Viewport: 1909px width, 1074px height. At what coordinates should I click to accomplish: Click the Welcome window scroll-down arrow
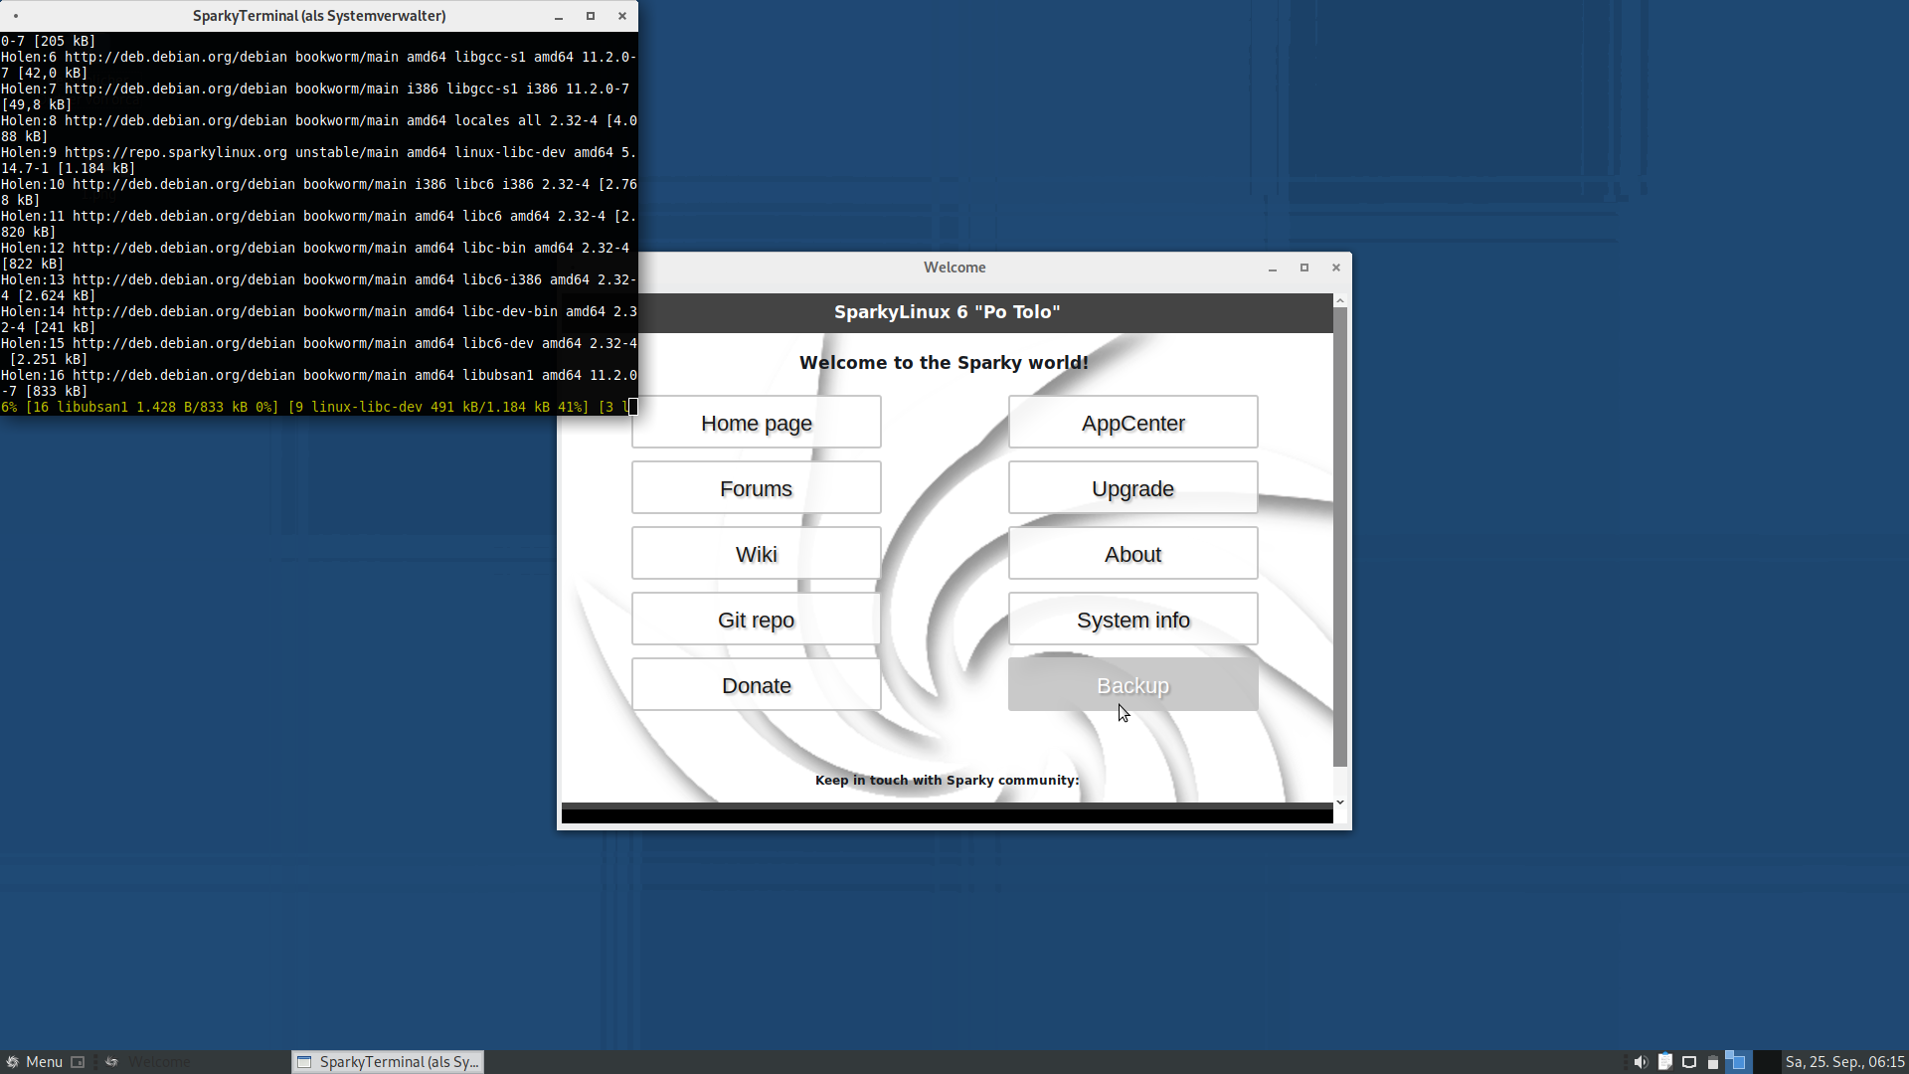pyautogui.click(x=1340, y=802)
